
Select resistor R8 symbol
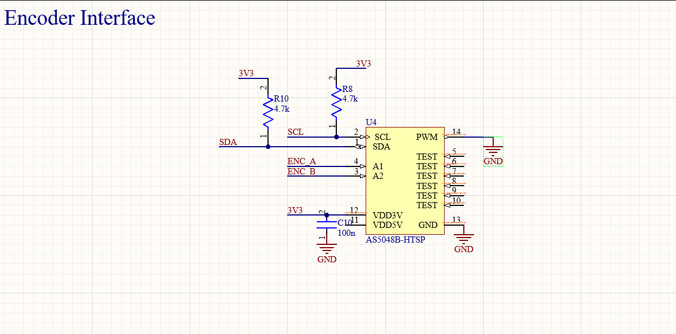[337, 102]
